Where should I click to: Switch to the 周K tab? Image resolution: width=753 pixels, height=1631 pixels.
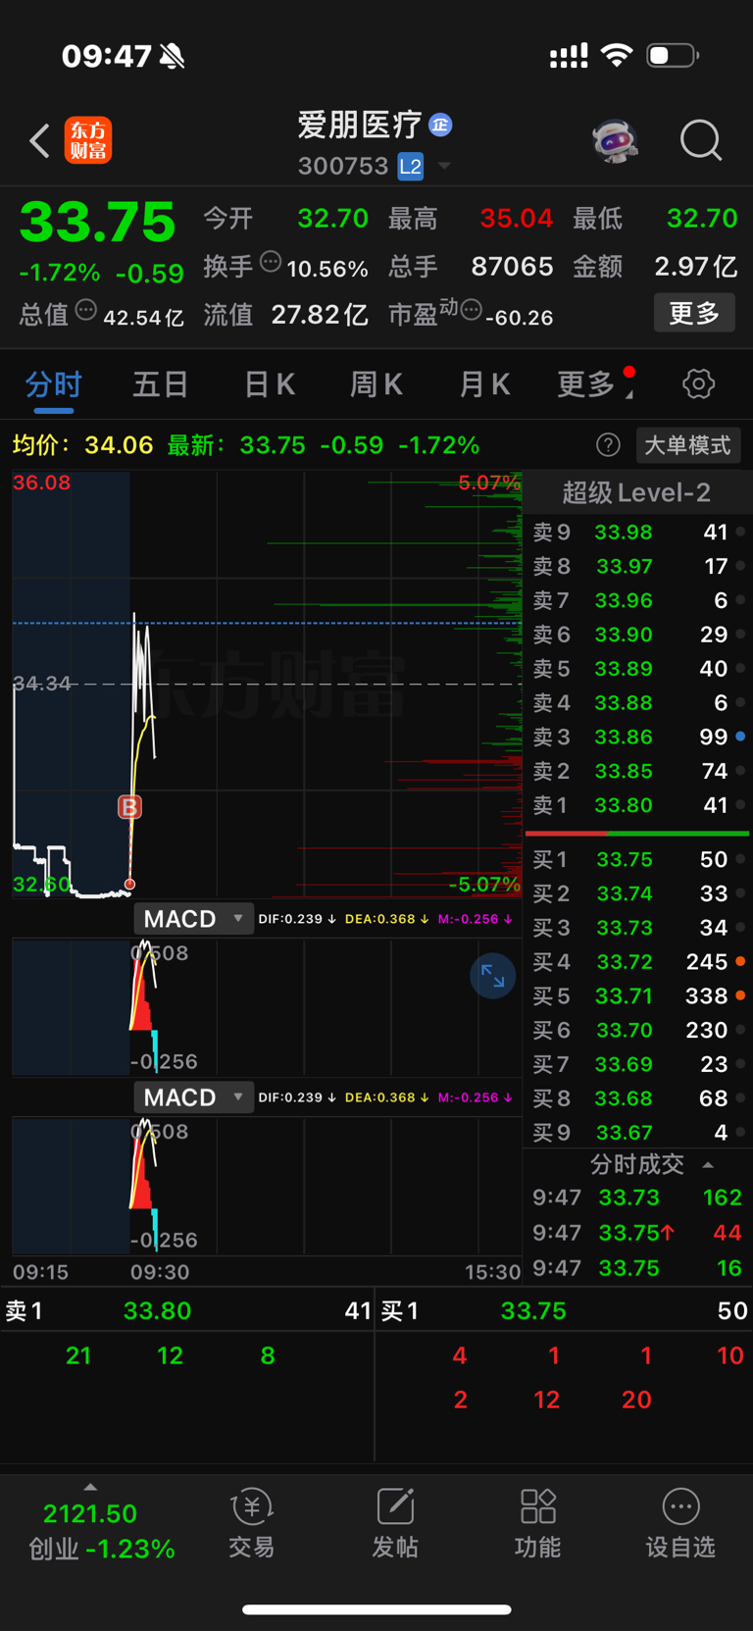point(376,384)
